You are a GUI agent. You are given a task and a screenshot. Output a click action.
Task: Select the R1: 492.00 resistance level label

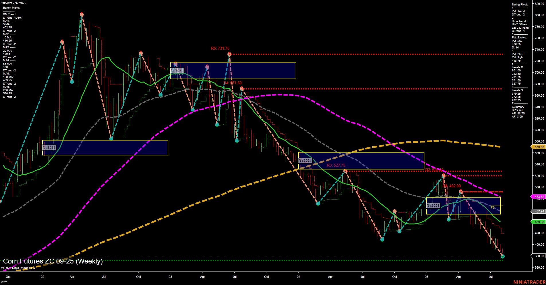452,186
